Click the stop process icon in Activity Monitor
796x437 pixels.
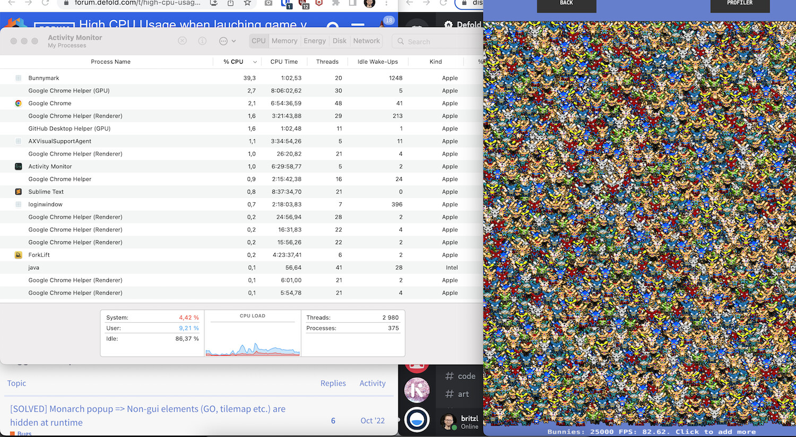click(x=182, y=41)
